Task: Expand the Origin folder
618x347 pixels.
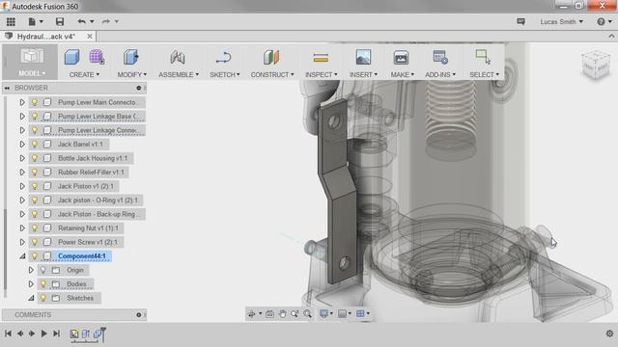Action: click(31, 270)
